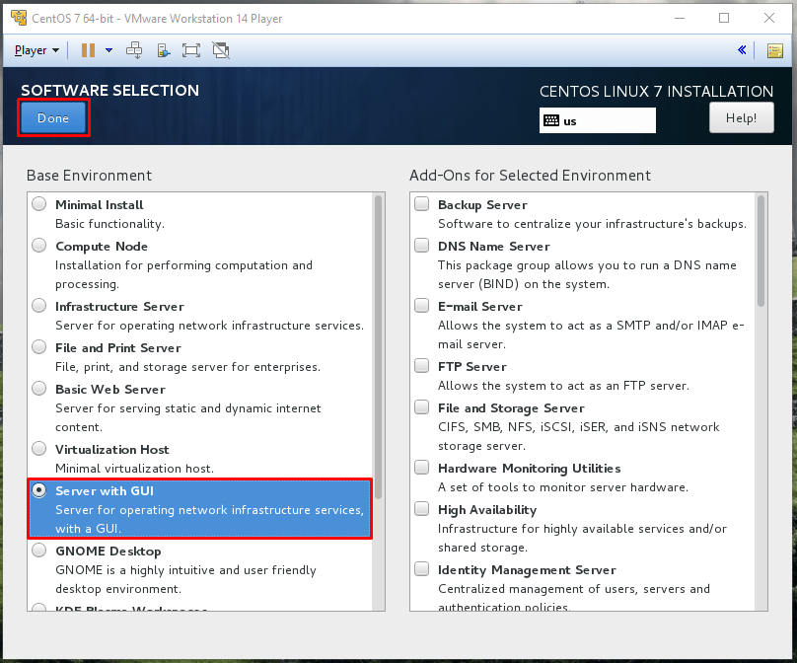
Task: Click the Help! button
Action: pyautogui.click(x=741, y=118)
